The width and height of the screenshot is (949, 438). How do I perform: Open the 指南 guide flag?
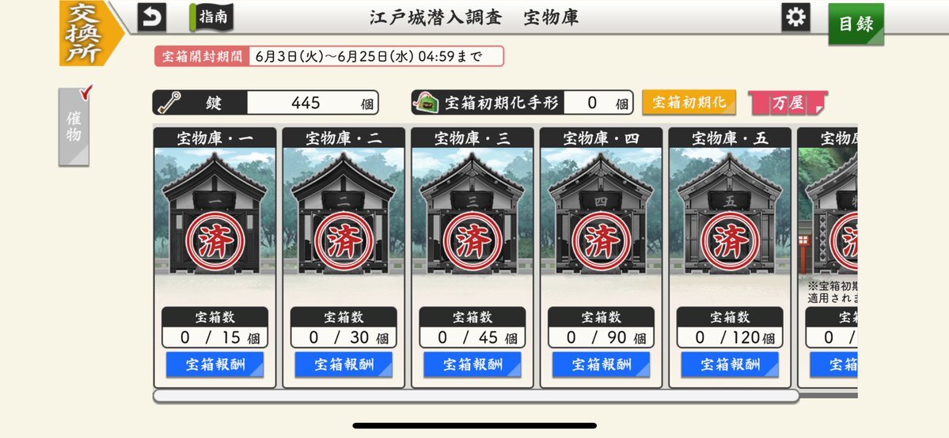[211, 17]
